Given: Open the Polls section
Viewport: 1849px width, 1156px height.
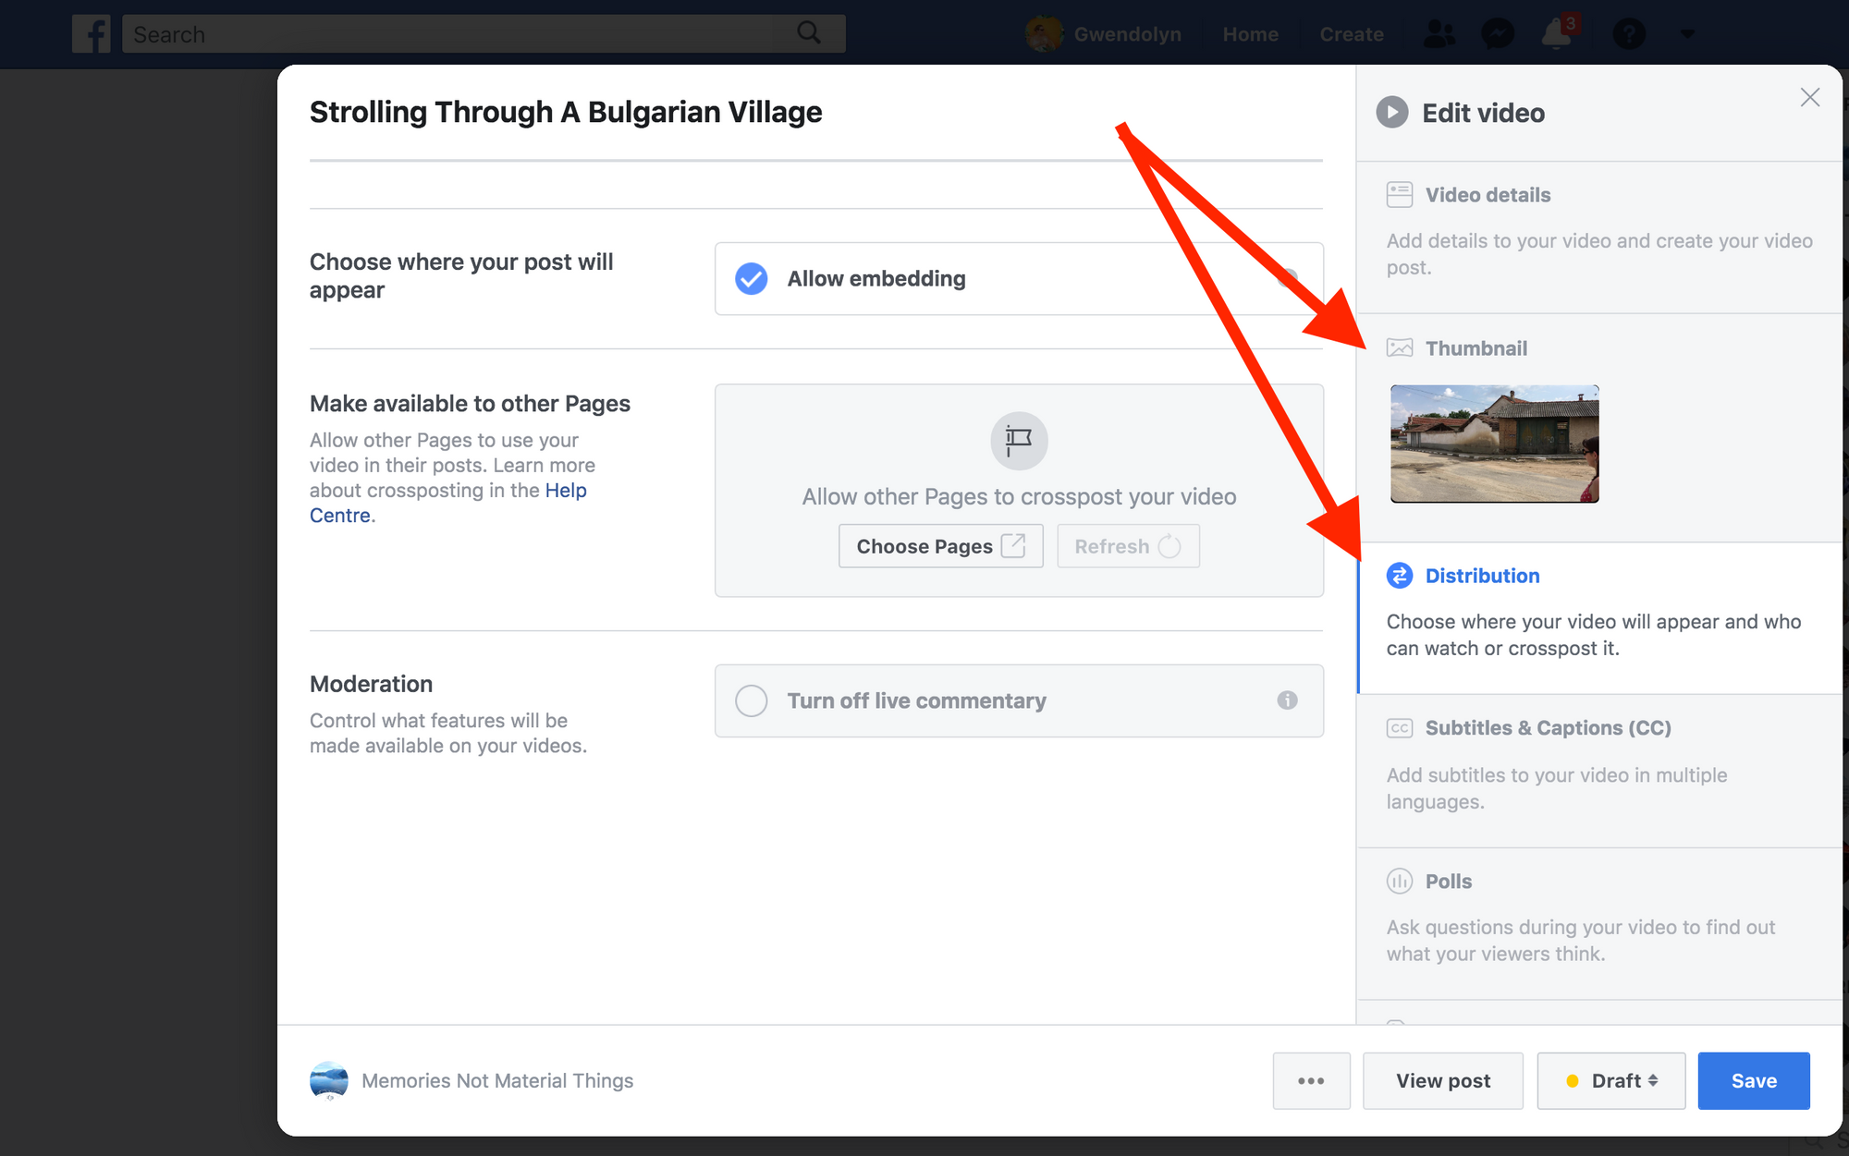Looking at the screenshot, I should click(1448, 882).
